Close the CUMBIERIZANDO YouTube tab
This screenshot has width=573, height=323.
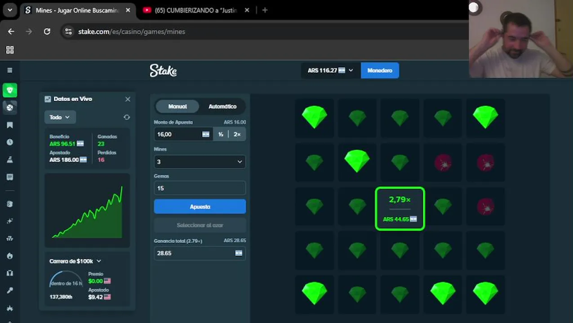tap(247, 10)
